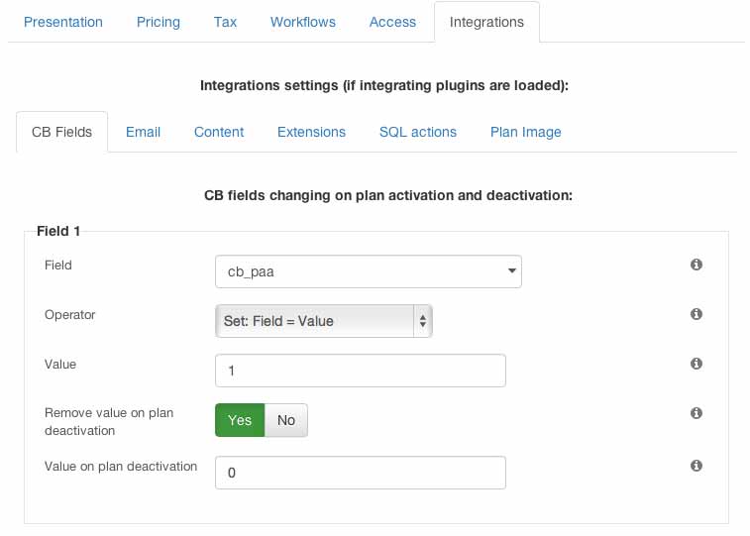The image size is (750, 536).
Task: Select Yes for remove value on deactivation
Action: [x=240, y=420]
